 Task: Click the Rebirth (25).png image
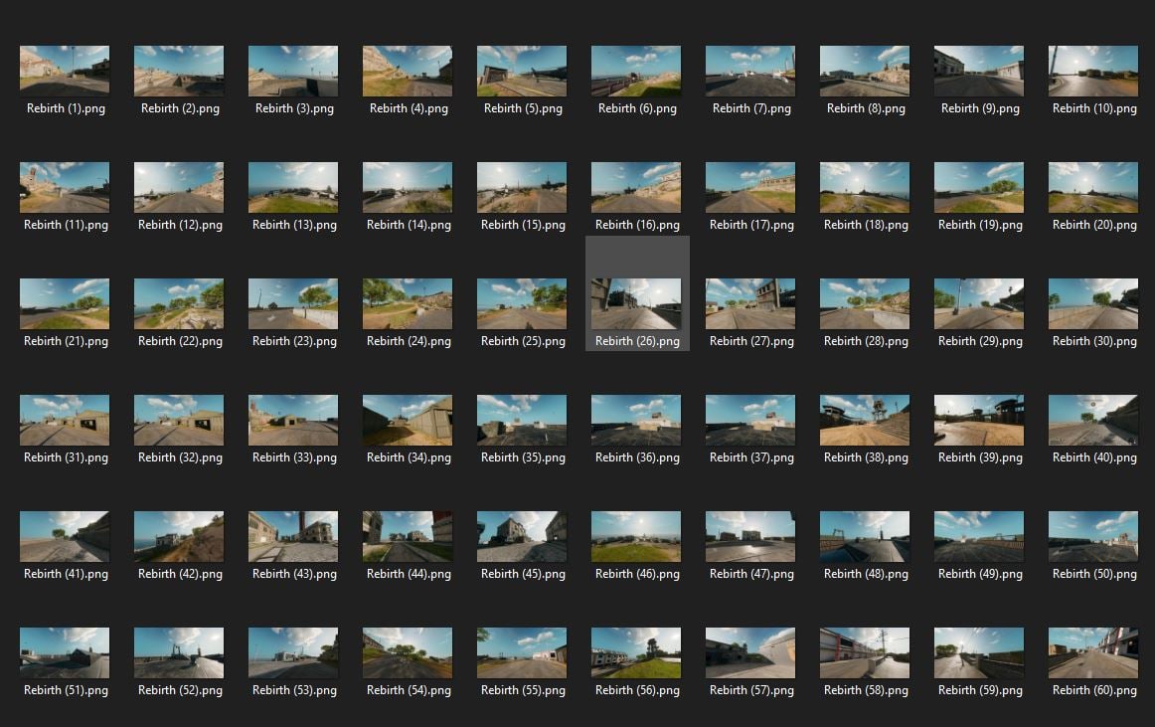pyautogui.click(x=522, y=303)
